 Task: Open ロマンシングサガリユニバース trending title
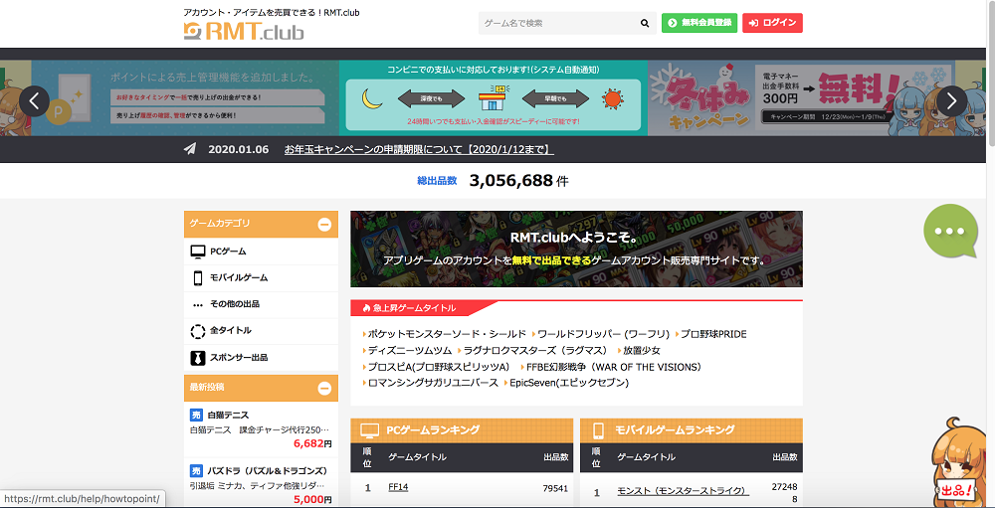click(x=433, y=383)
